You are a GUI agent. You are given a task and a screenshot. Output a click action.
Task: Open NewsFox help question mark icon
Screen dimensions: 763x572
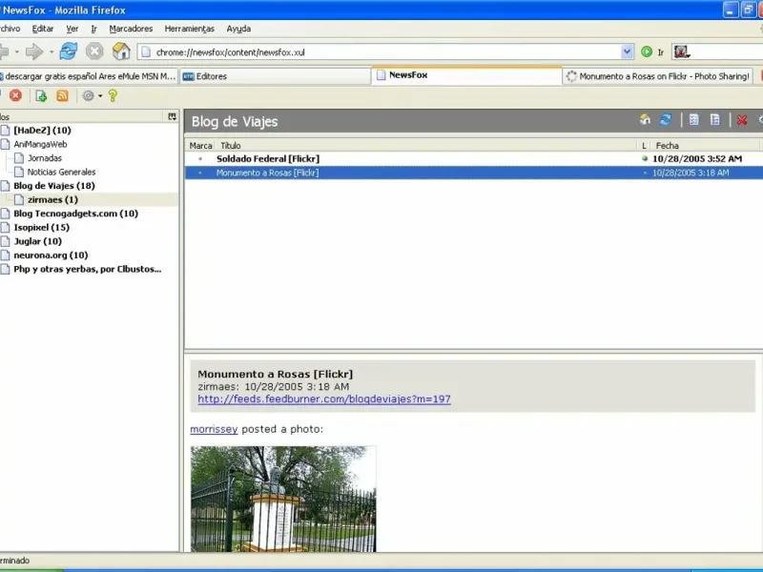113,96
